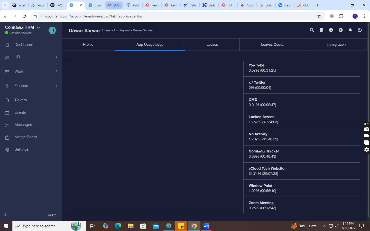Click the plus add icon in header
The width and height of the screenshot is (370, 231).
341,30
